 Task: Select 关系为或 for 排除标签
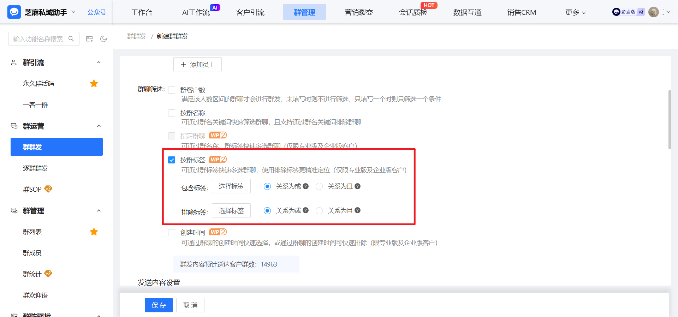point(267,211)
